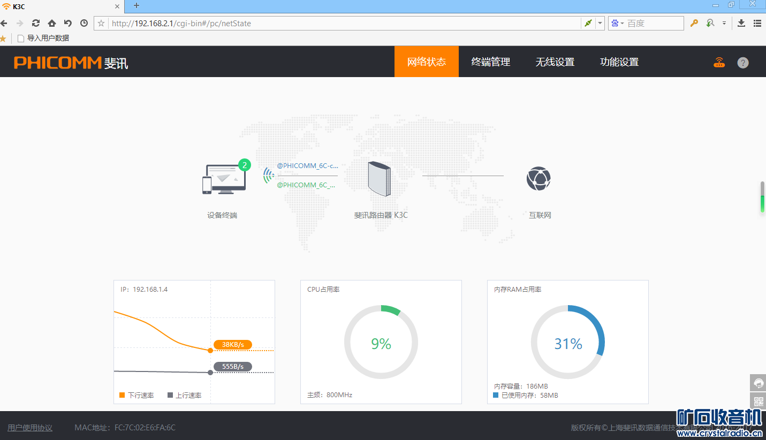Open the 无线设置 tab
Screen dimensions: 766x440
click(x=555, y=62)
